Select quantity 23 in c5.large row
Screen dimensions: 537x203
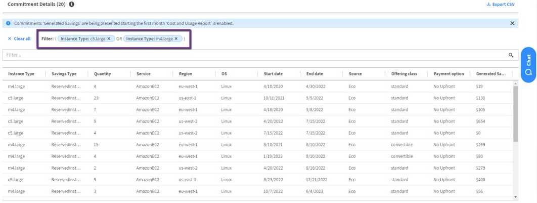pos(96,98)
